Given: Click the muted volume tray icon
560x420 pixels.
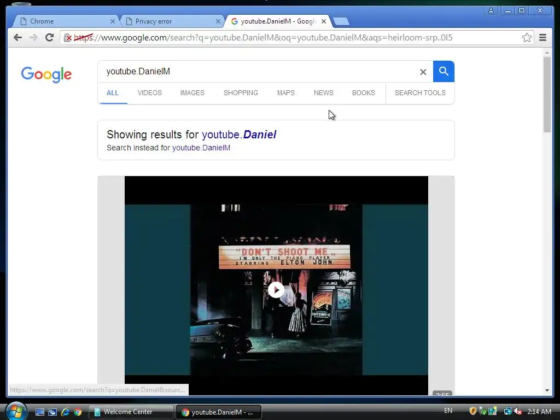Looking at the screenshot, I should (x=518, y=411).
